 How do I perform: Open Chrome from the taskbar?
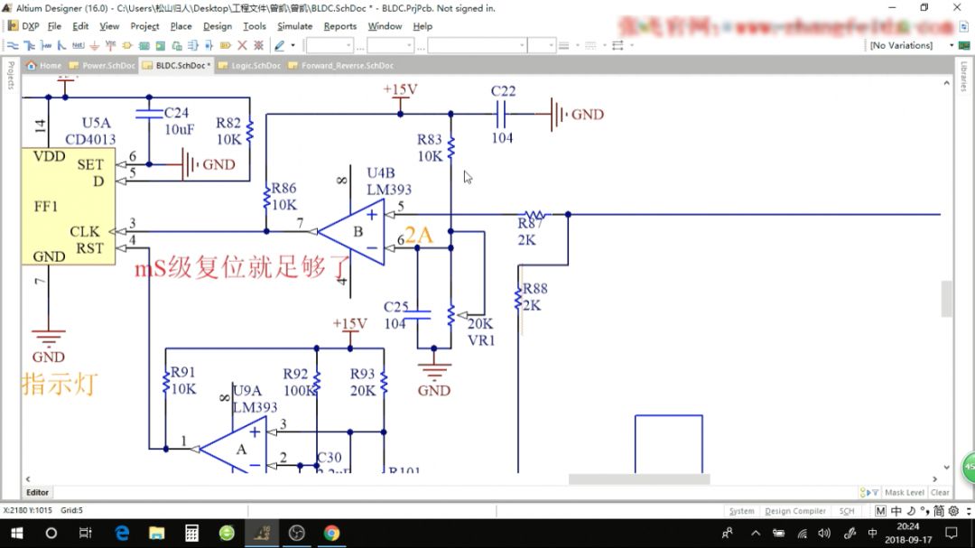pyautogui.click(x=331, y=533)
